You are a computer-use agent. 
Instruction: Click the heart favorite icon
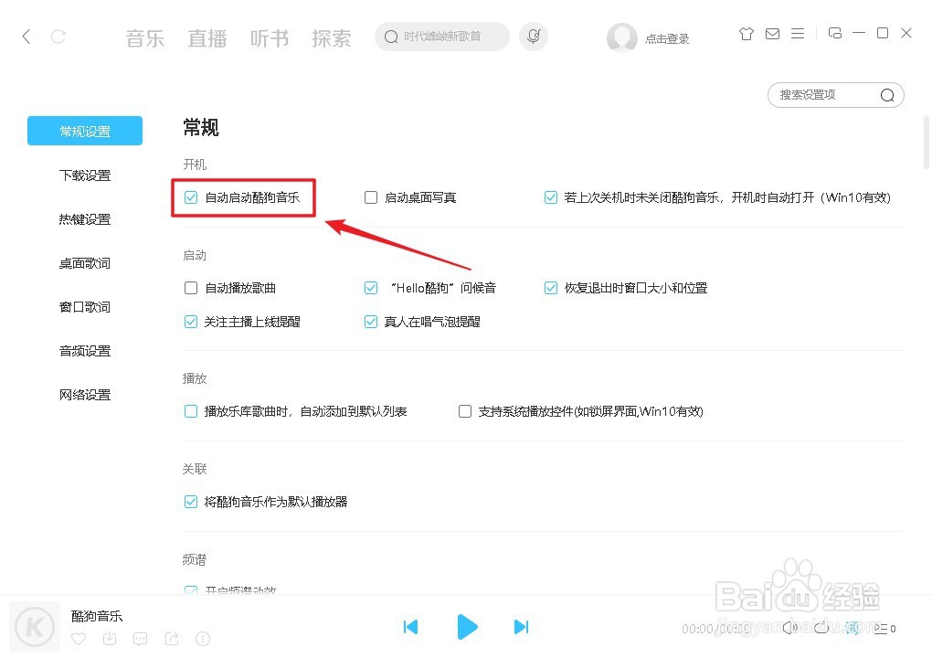pyautogui.click(x=79, y=639)
